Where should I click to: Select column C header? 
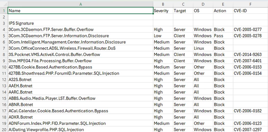tap(183, 4)
